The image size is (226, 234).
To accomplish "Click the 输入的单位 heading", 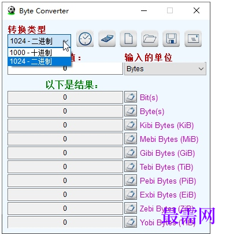I will coord(149,57).
